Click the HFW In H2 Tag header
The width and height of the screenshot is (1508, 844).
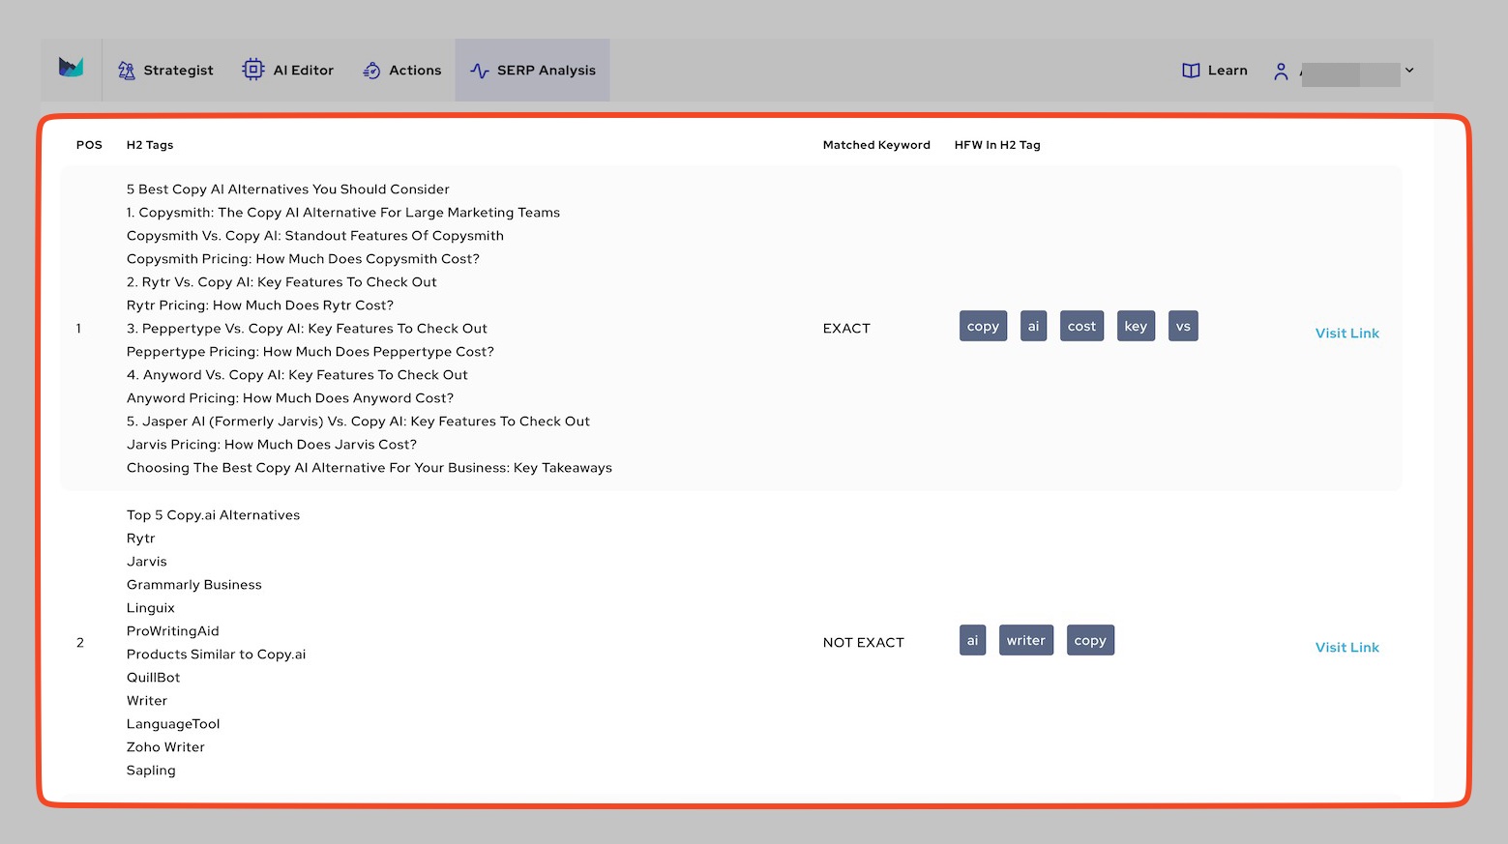(997, 145)
